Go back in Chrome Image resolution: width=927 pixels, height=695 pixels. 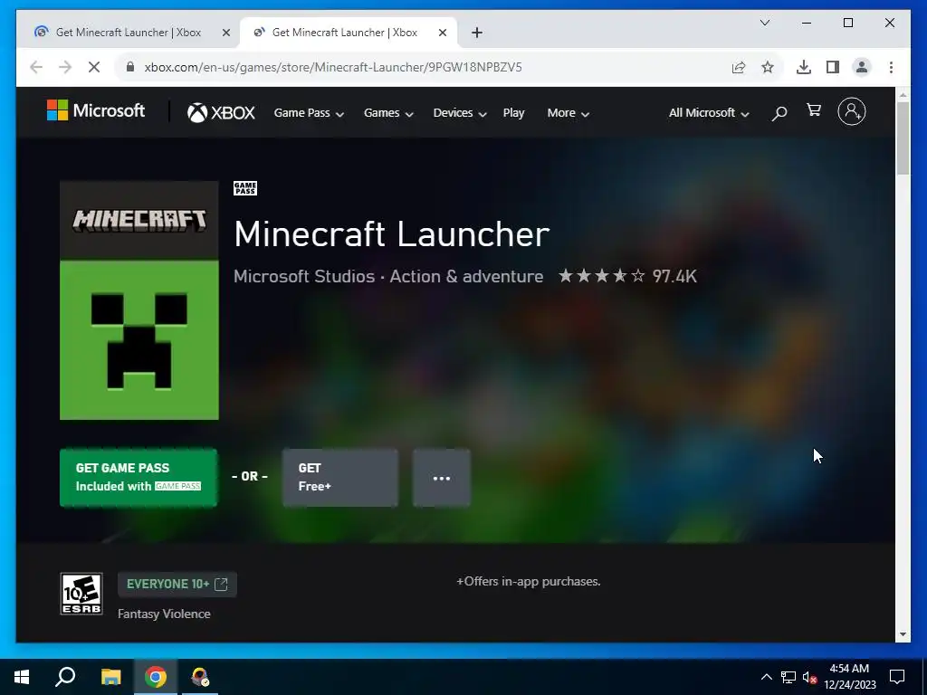(x=36, y=67)
